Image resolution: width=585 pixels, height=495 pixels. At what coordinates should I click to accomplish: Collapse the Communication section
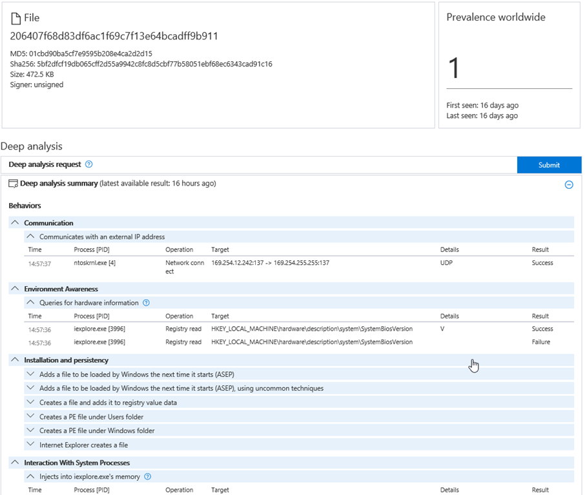(15, 223)
